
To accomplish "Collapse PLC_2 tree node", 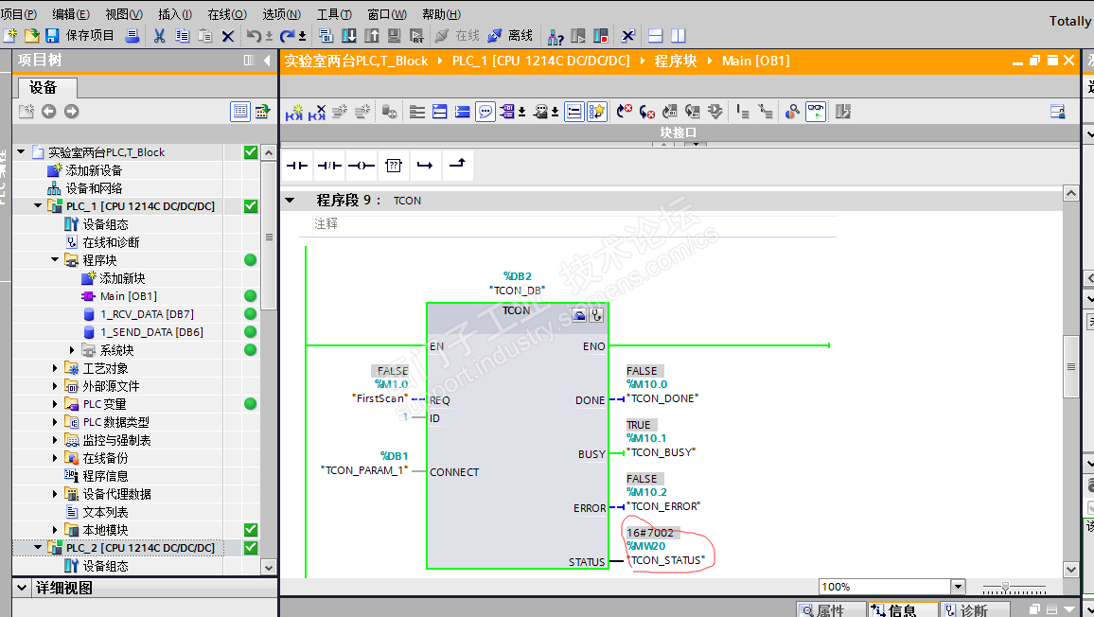I will (x=39, y=547).
